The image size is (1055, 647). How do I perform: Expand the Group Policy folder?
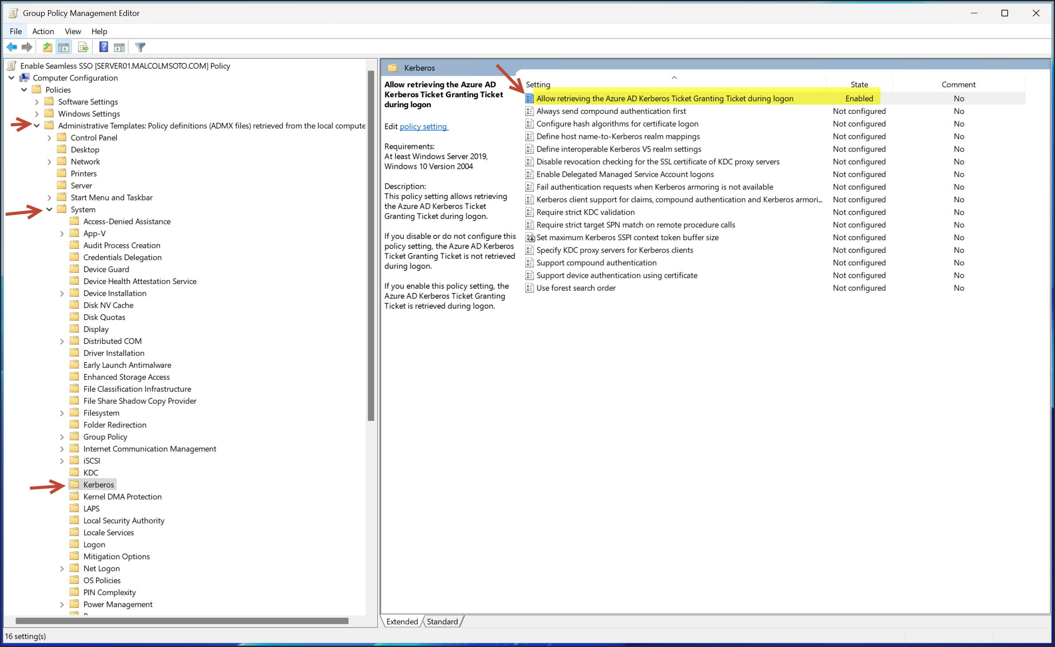coord(62,437)
